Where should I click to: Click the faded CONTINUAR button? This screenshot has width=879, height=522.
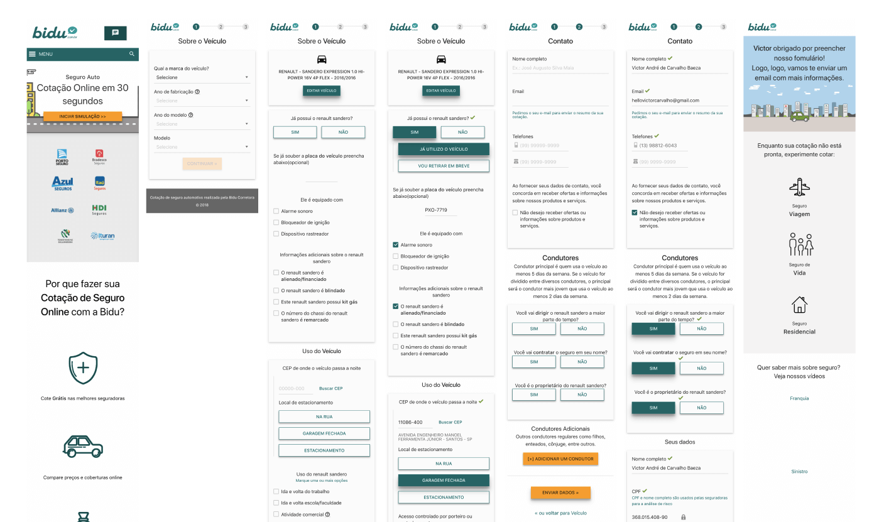(202, 163)
